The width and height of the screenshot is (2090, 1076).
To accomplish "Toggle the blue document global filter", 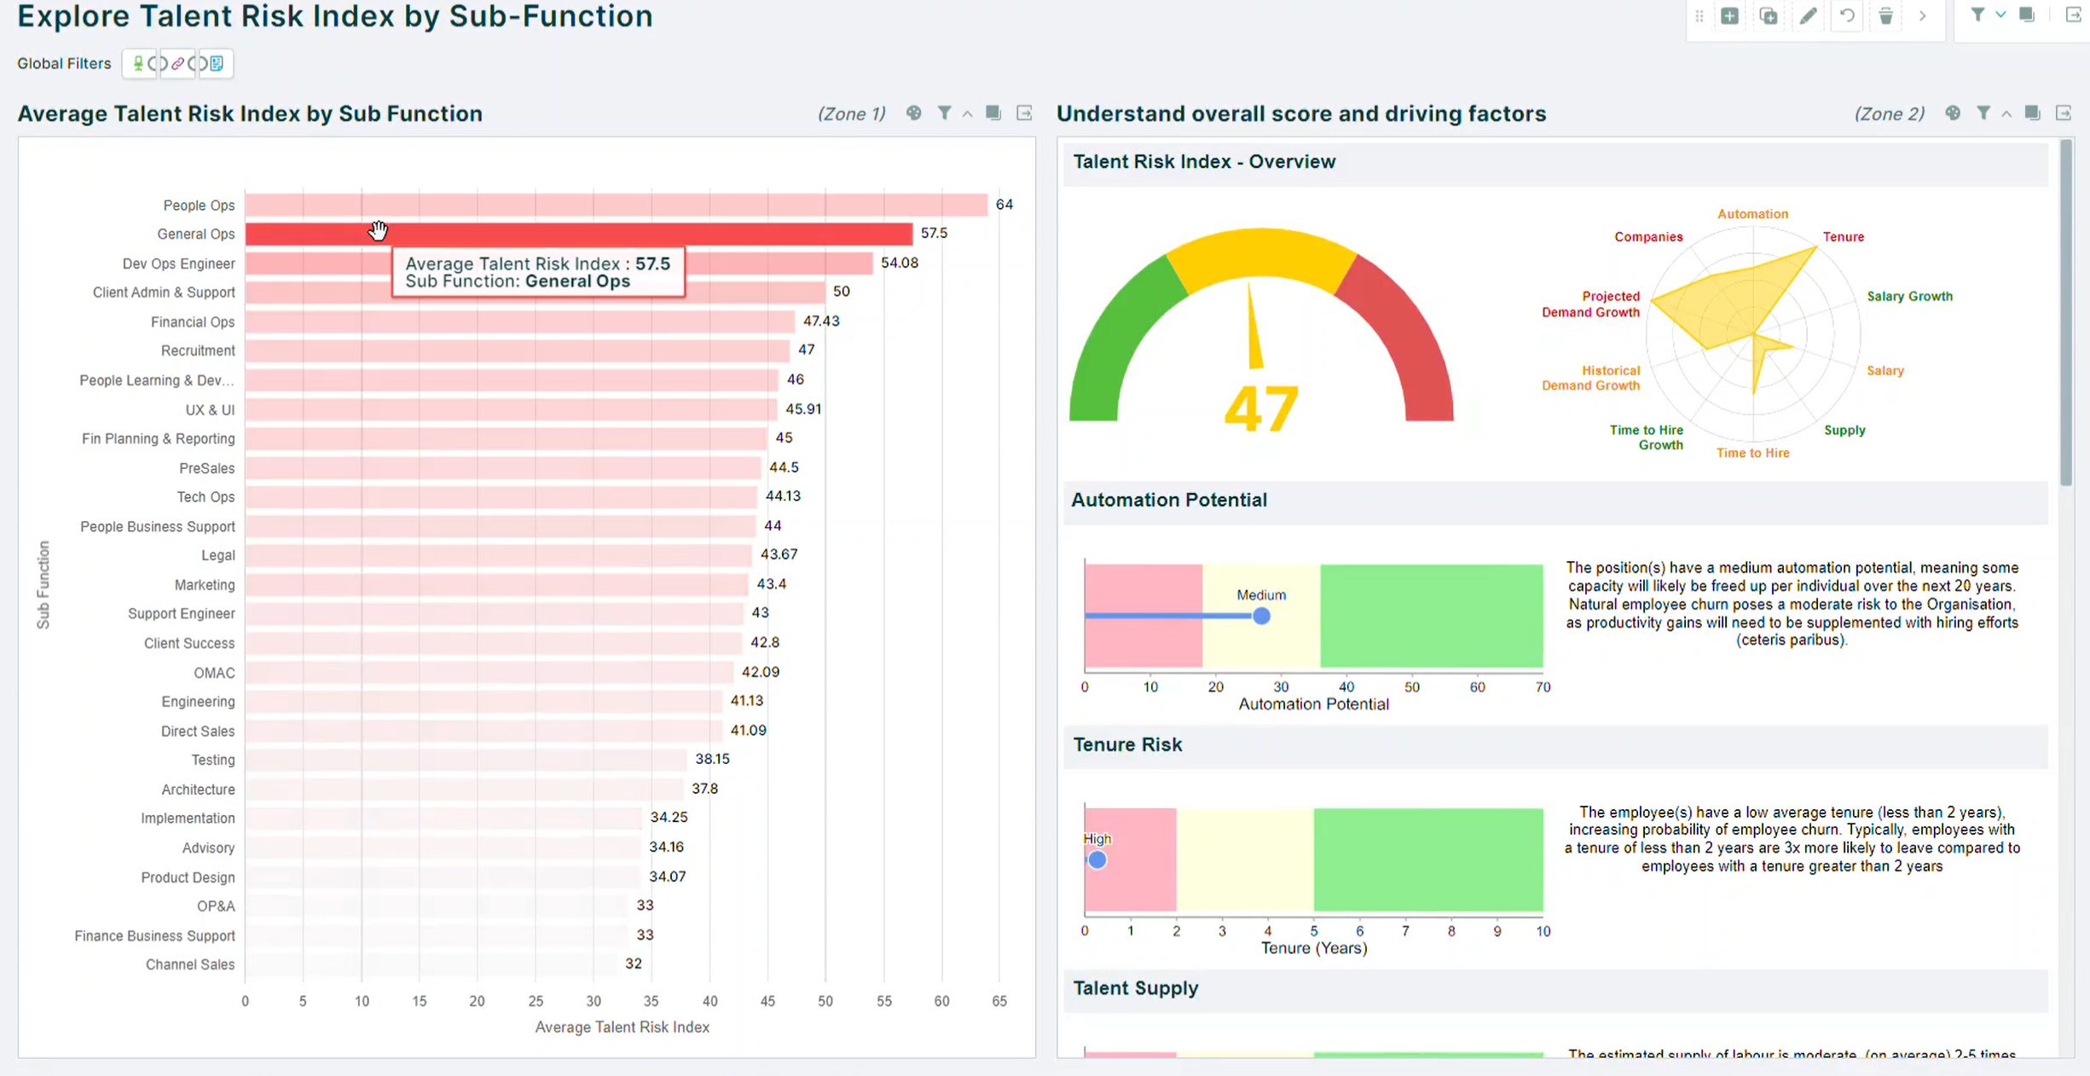I will pos(217,63).
